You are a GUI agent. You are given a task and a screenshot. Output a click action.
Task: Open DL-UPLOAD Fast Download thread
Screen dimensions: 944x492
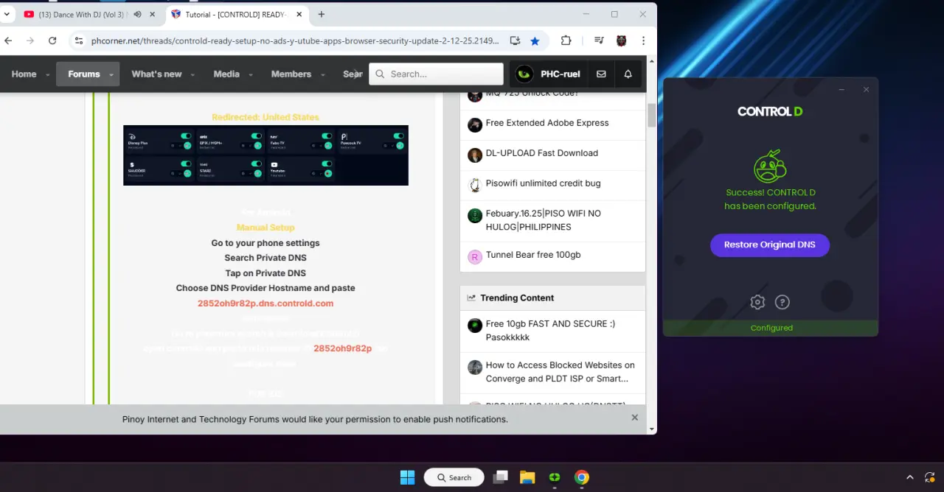pos(541,153)
